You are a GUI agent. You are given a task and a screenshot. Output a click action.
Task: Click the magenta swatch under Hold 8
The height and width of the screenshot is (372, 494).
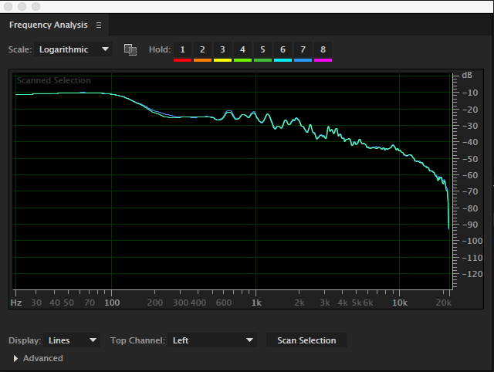(323, 60)
